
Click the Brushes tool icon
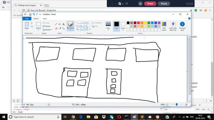71,24
